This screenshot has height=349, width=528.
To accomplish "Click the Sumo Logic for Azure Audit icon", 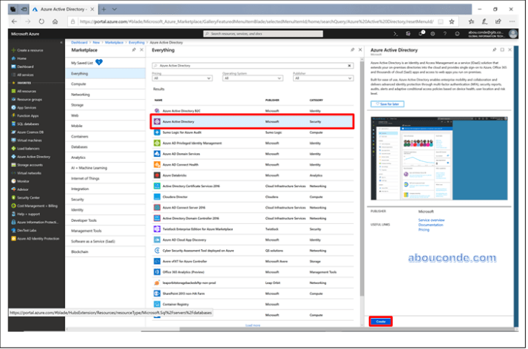I will (157, 132).
